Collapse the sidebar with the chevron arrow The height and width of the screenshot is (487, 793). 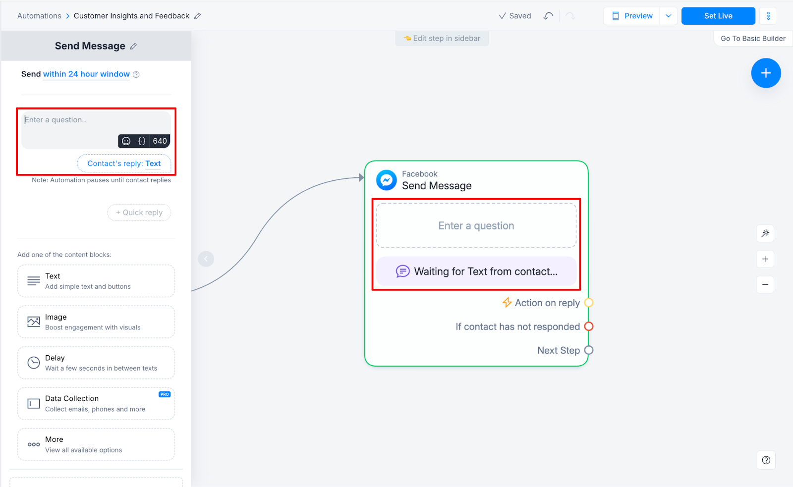(206, 259)
